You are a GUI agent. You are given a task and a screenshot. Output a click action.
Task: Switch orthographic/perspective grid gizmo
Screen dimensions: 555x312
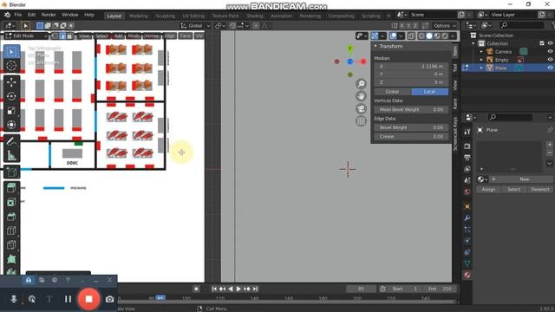pyautogui.click(x=361, y=121)
